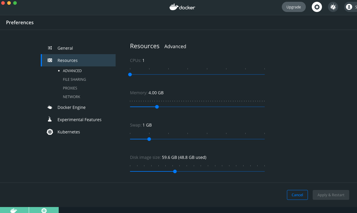
Task: Click the General sliders icon in sidebar
Action: [50, 48]
